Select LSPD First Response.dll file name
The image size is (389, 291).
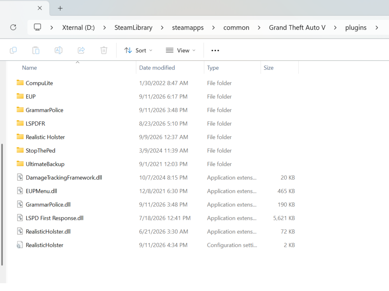tap(54, 218)
